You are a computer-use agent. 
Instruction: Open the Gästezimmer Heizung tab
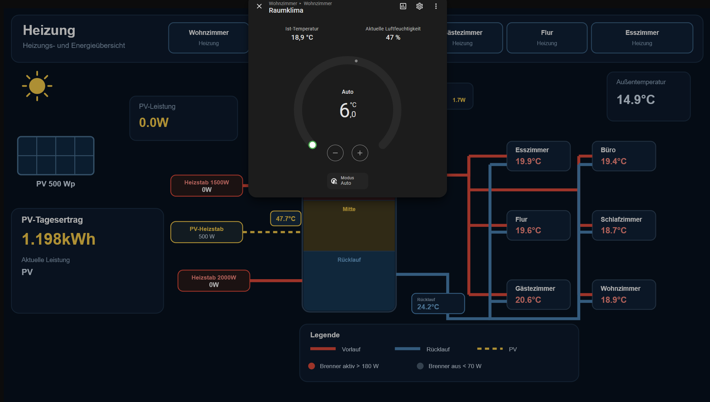tap(474, 38)
